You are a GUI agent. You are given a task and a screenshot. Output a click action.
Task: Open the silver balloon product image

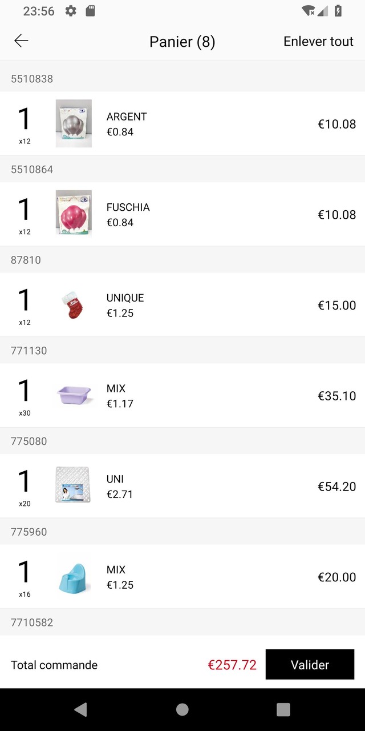[x=74, y=123]
